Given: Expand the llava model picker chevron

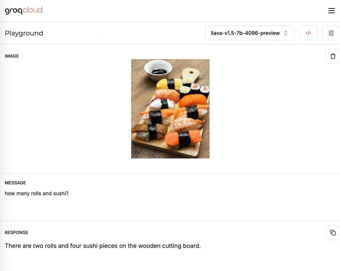Looking at the screenshot, I should pos(286,33).
